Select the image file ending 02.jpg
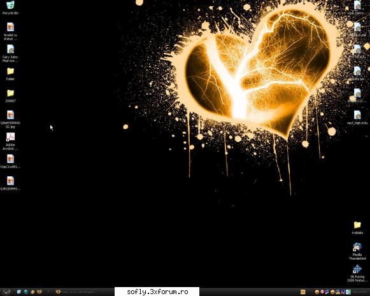Screen dimensions: 370x296 [x=10, y=119]
